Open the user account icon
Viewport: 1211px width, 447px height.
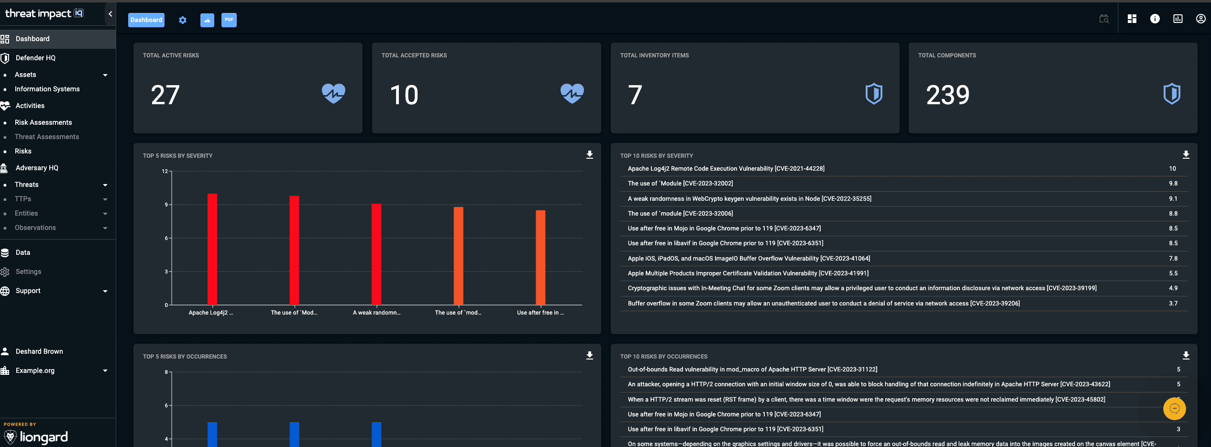tap(1201, 19)
